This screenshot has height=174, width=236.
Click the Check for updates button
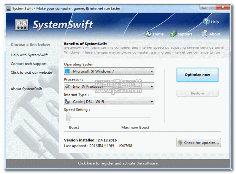tap(199, 142)
